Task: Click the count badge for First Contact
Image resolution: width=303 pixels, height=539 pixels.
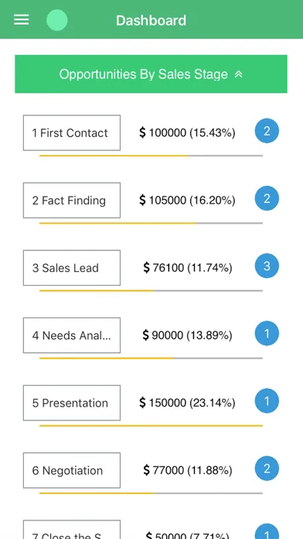Action: pos(267,131)
